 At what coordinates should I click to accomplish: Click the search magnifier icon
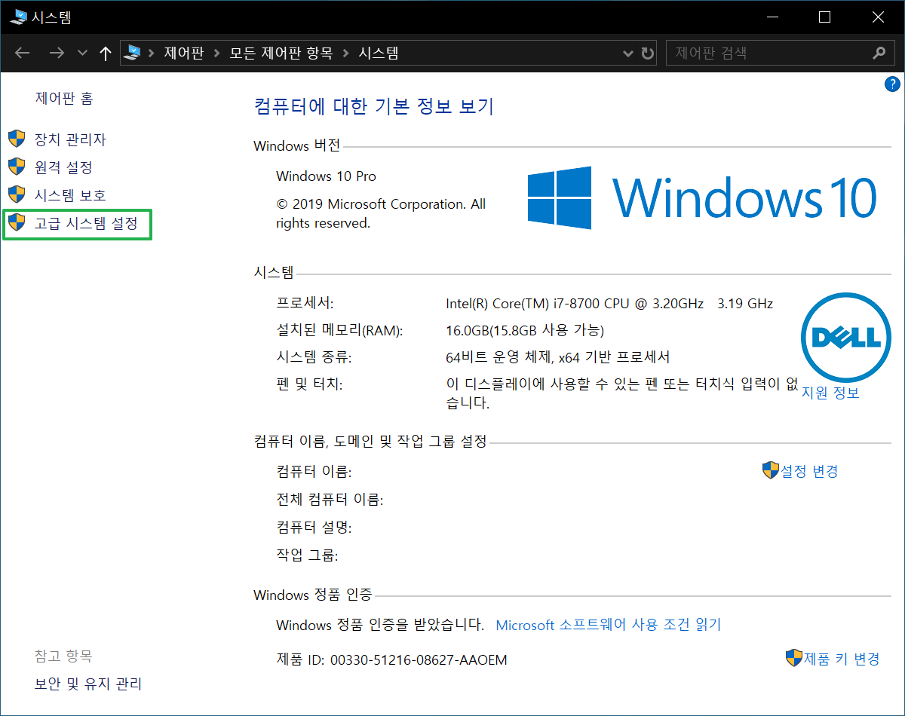click(x=879, y=53)
